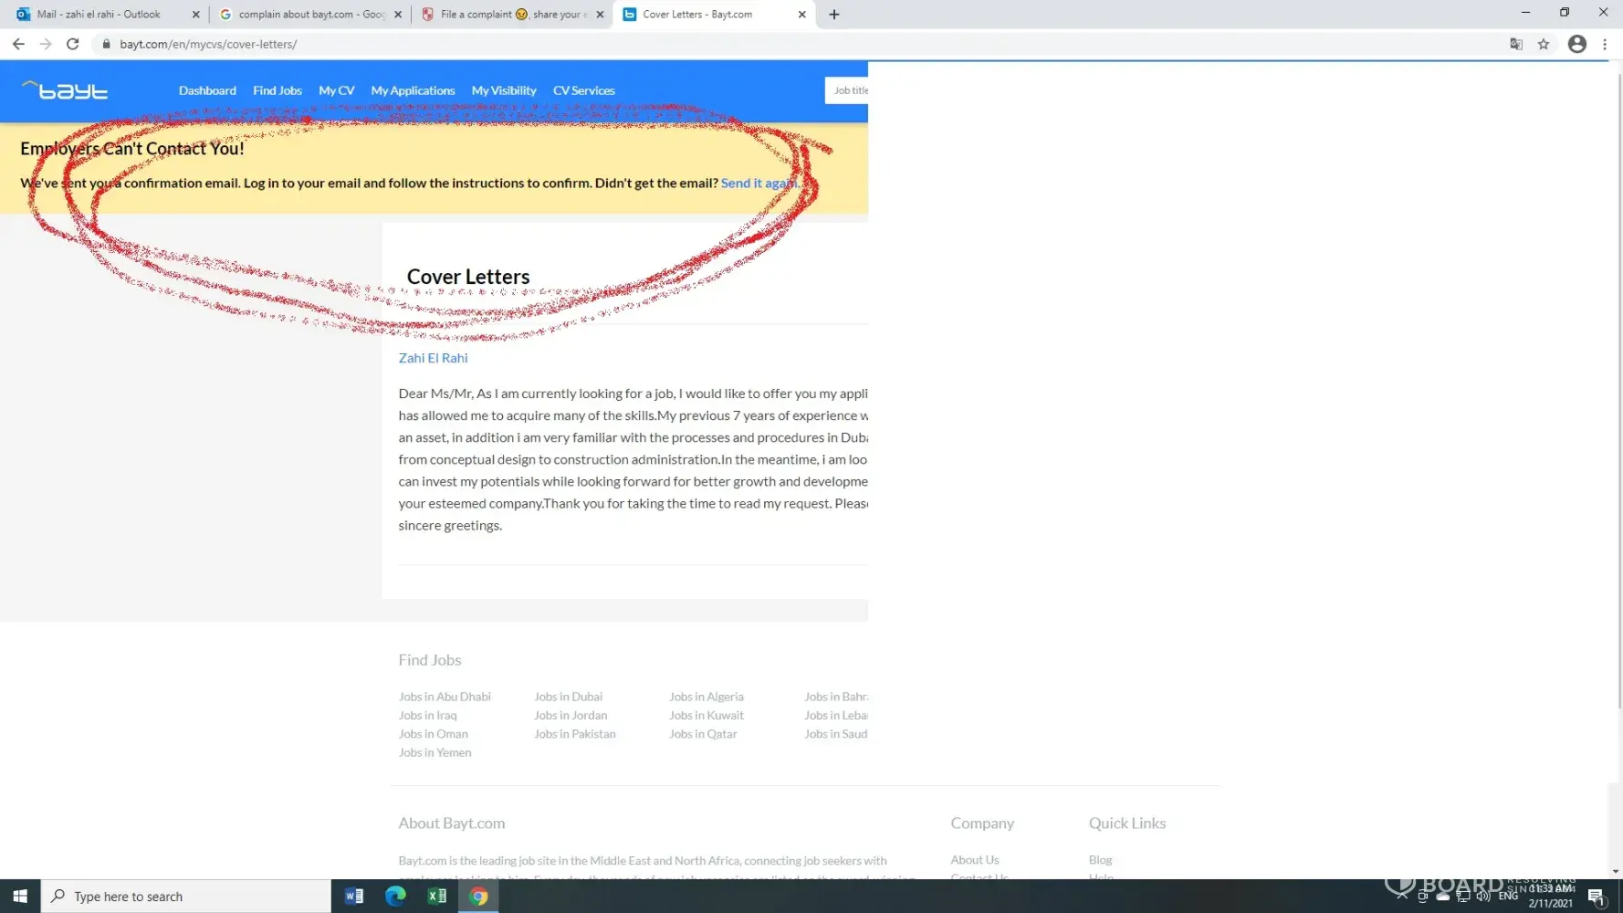Click the Windows Type here to search box
1623x913 pixels.
pos(186,897)
